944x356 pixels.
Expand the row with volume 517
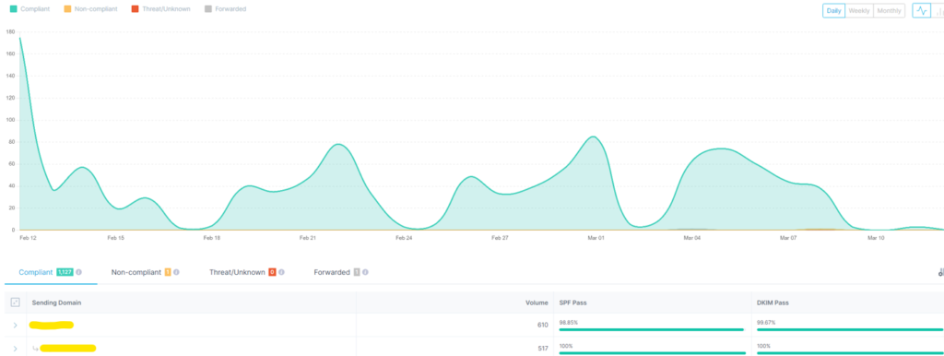click(16, 349)
